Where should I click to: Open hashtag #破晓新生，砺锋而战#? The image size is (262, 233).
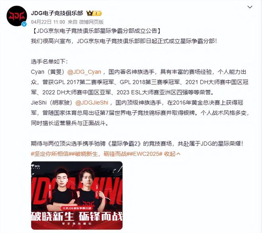pyautogui.click(x=100, y=154)
